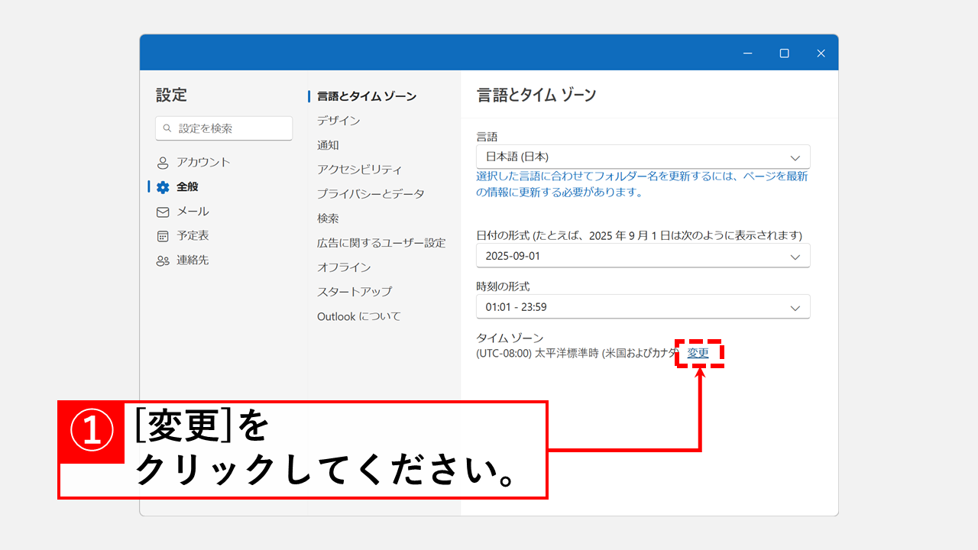Image resolution: width=978 pixels, height=550 pixels.
Task: Click inside the 設定を検索 search field
Action: (224, 128)
